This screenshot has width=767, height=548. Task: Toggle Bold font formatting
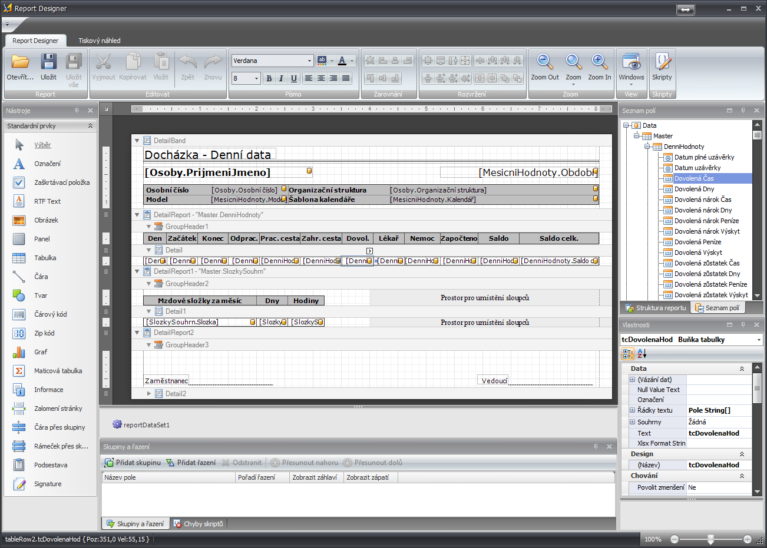click(269, 78)
